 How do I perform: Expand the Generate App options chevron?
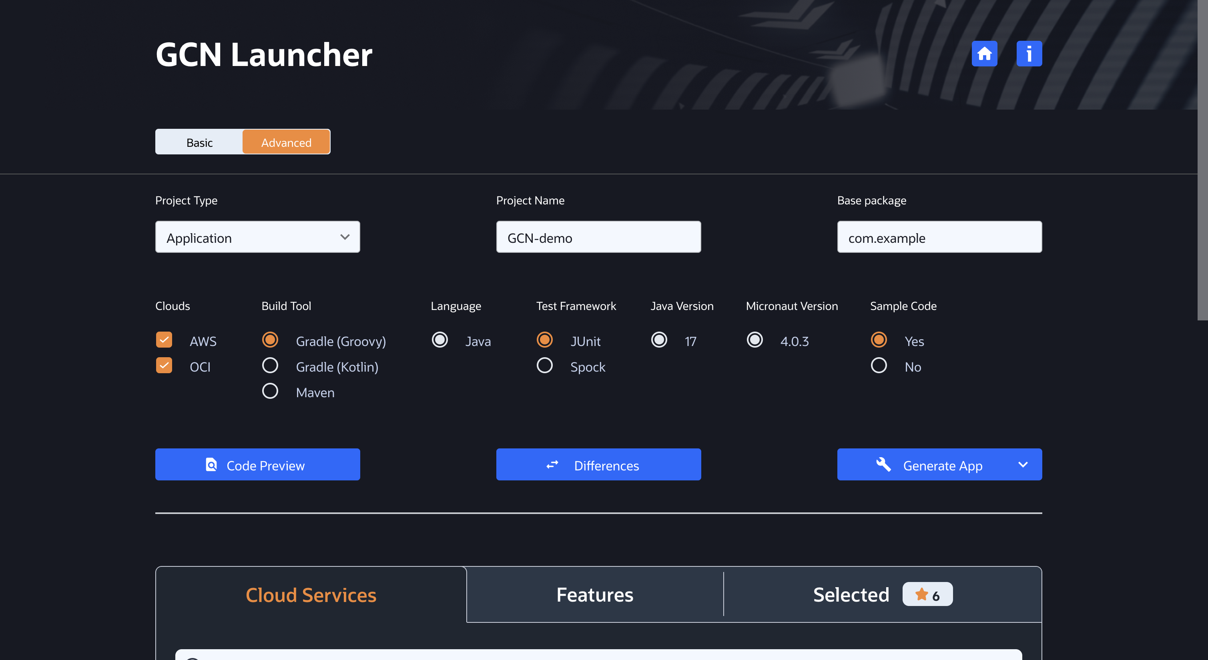(1023, 464)
